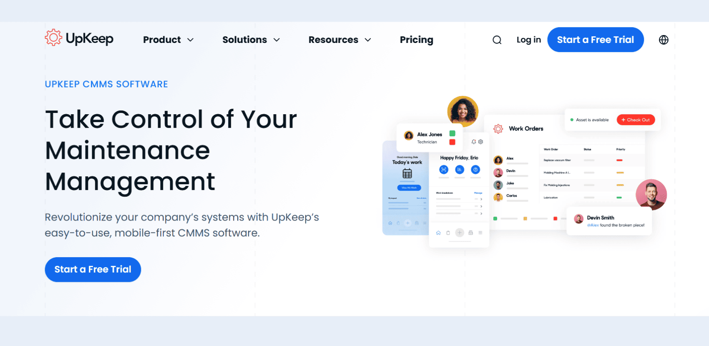This screenshot has height=346, width=709.
Task: Click the blue chart icon under Happy Friday
Action: pos(460,170)
